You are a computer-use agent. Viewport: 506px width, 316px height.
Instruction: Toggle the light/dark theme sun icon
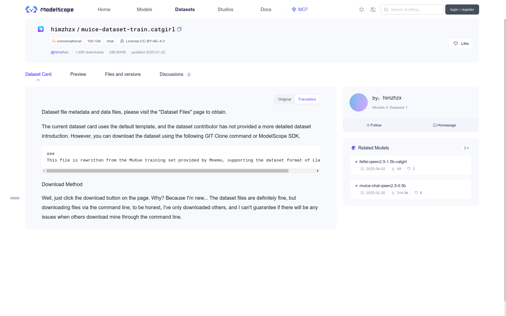tap(361, 9)
